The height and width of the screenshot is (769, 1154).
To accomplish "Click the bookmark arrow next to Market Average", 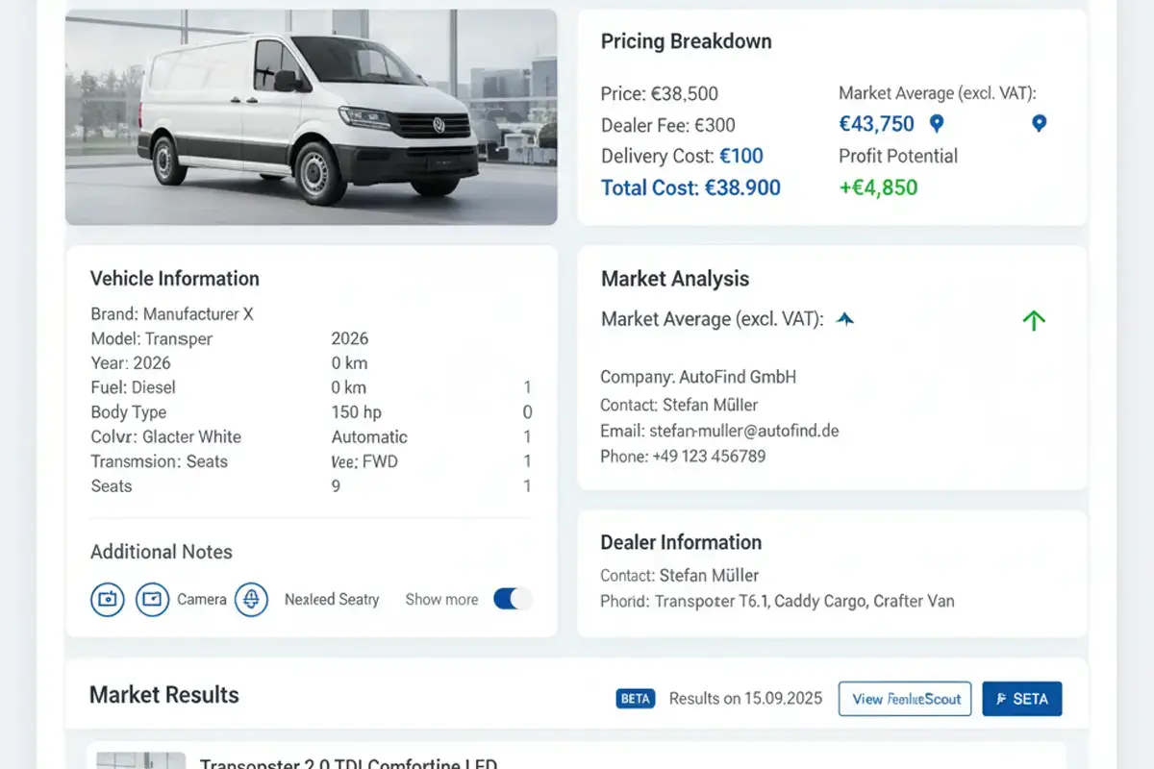I will click(x=845, y=318).
